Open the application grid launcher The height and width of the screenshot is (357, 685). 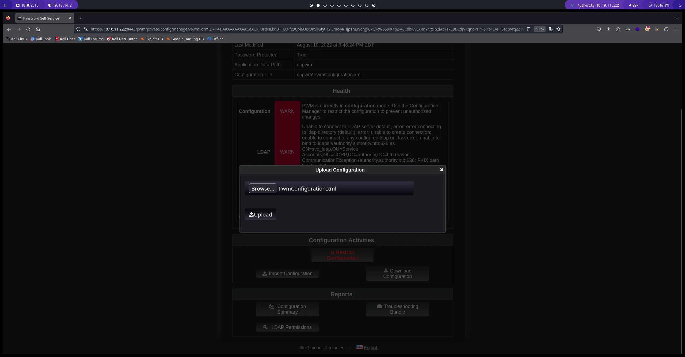coord(5,5)
